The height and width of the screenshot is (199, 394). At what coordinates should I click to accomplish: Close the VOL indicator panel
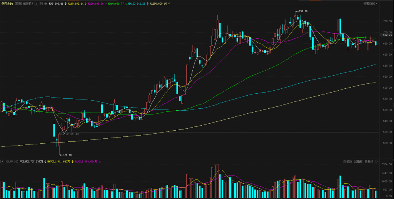click(377, 162)
